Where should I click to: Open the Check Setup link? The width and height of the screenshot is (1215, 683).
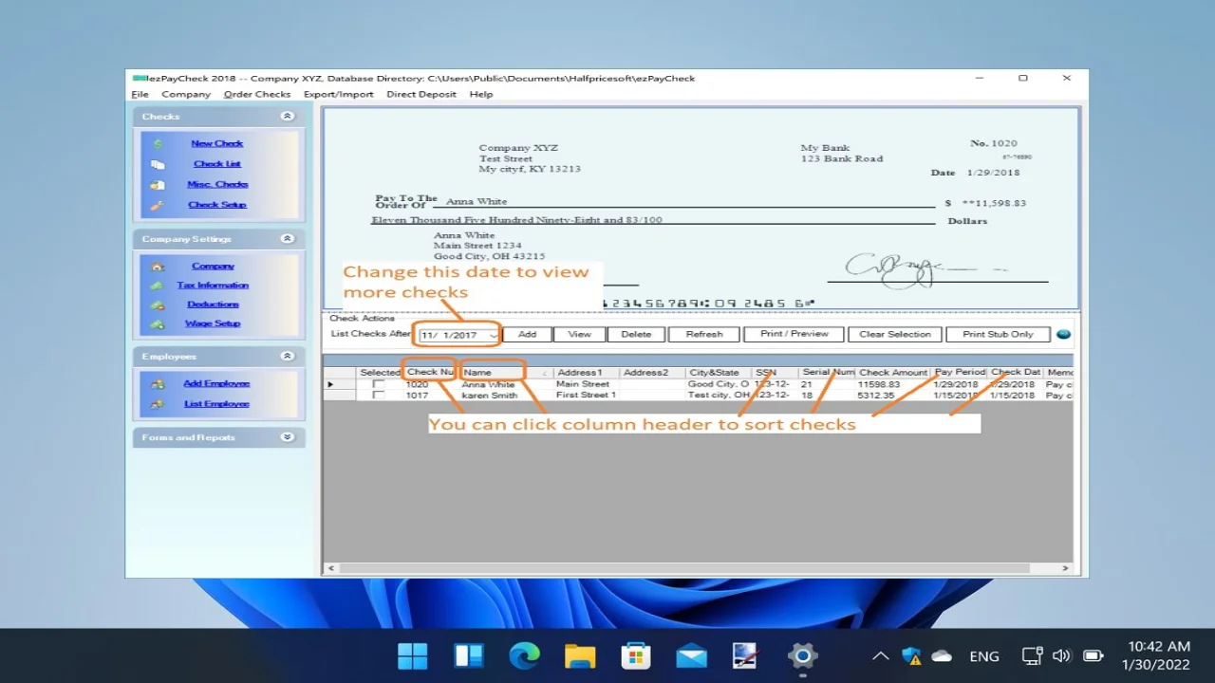click(216, 205)
